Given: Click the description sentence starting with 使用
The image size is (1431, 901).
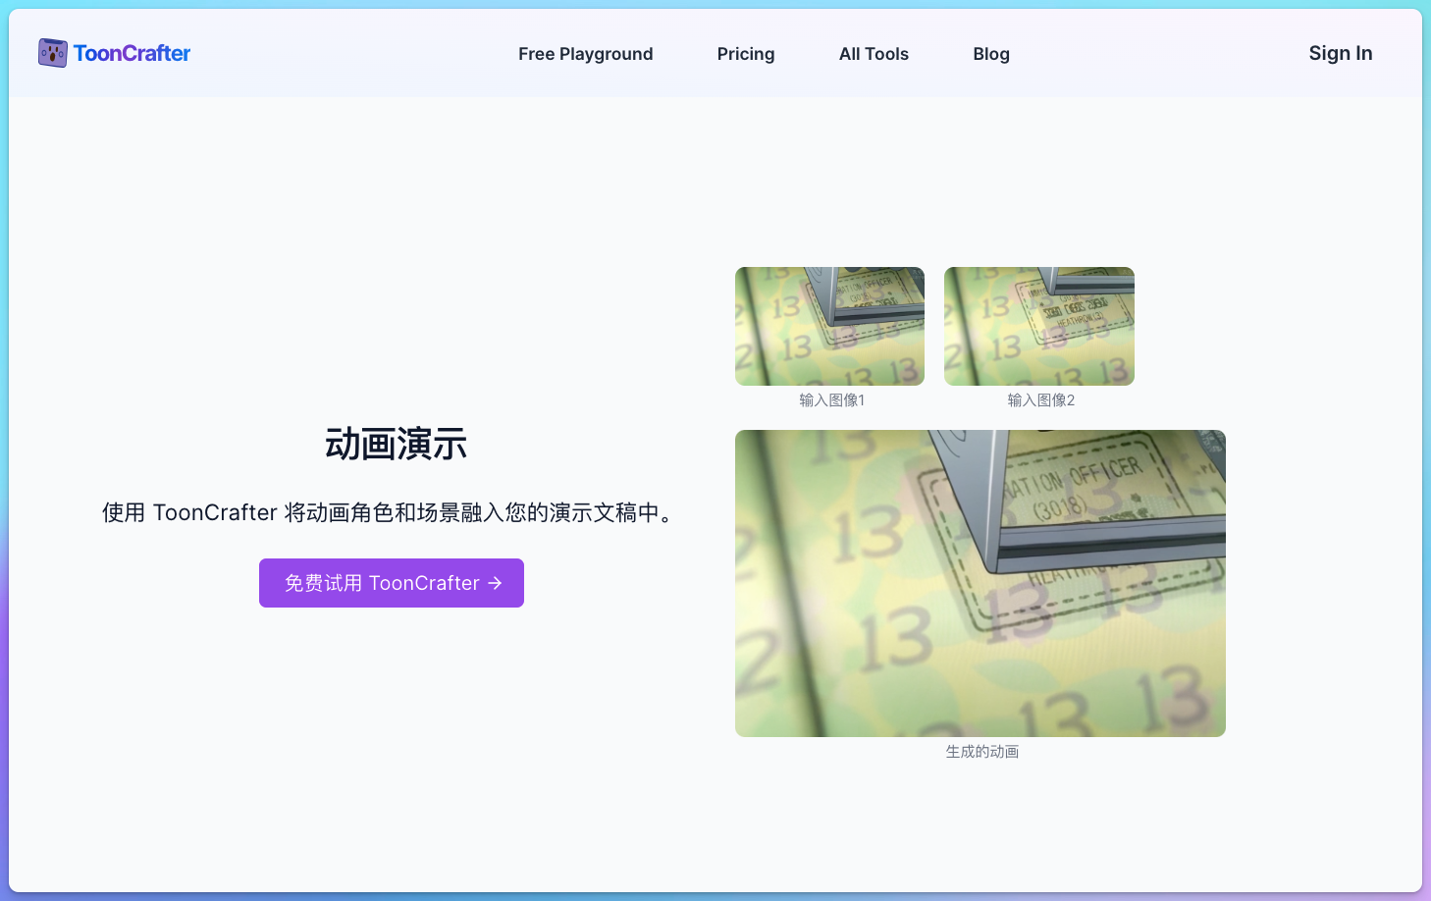Looking at the screenshot, I should (x=391, y=512).
